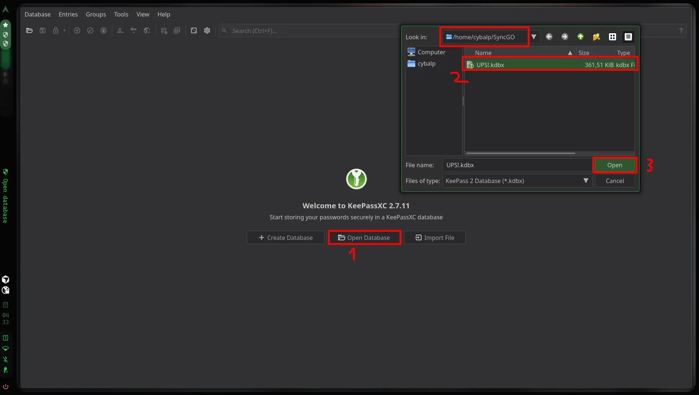Click the search help question mark
The image size is (699, 395).
pyautogui.click(x=681, y=31)
